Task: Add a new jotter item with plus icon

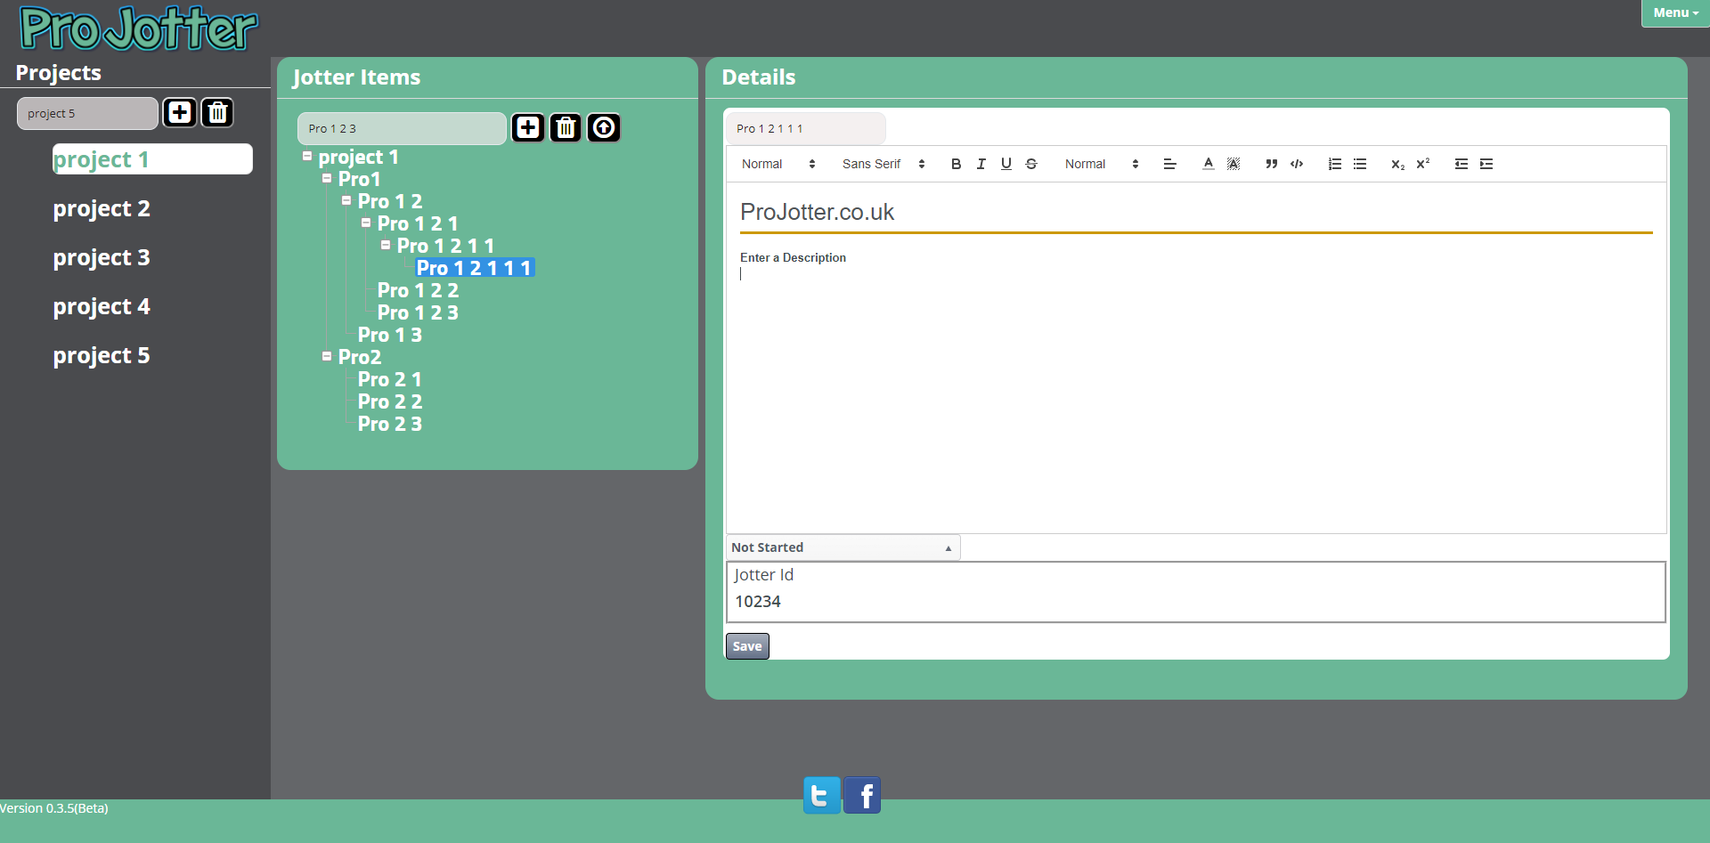Action: (528, 127)
